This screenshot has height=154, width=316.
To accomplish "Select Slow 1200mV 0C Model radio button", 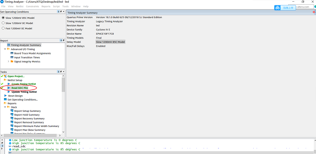I will (x=3, y=23).
